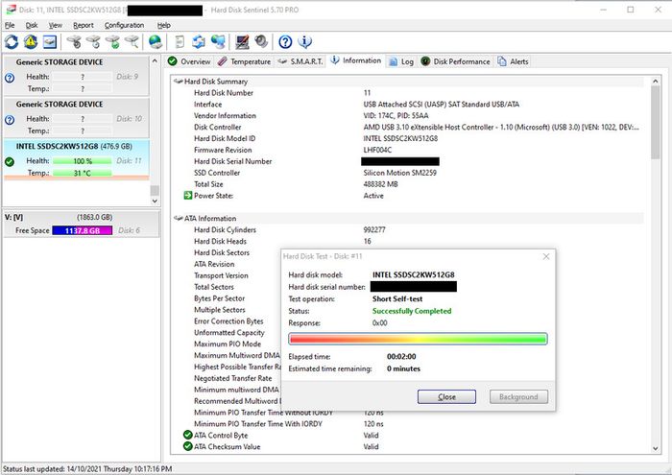
Task: Click Close button in Hard Disk Test dialog
Action: 446,396
